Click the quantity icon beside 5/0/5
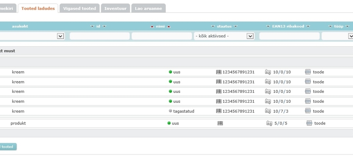Screen dimensions: 353x167 coord(269,123)
